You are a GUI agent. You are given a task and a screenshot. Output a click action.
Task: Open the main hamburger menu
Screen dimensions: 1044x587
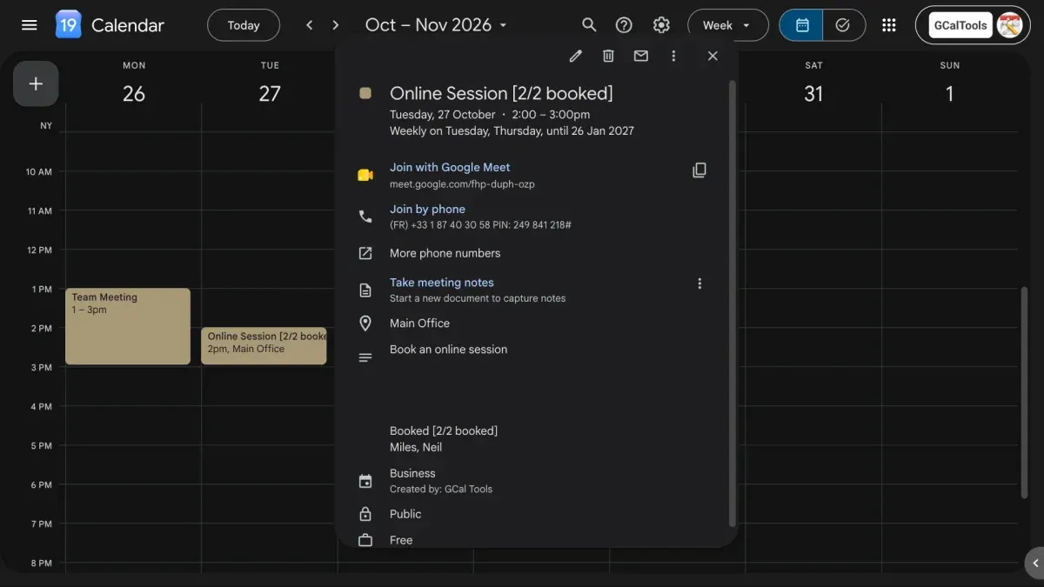(29, 25)
